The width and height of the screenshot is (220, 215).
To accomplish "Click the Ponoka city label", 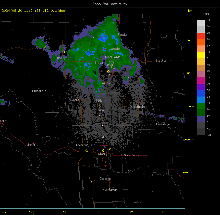I will [123, 35].
